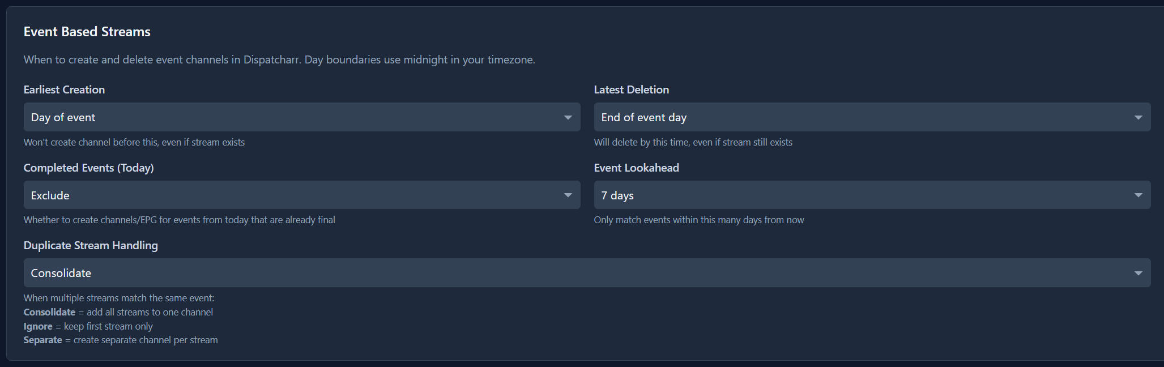Screen dimensions: 1164x367
Task: Click the bold 'Separate' term in help text
Action: click(x=42, y=340)
